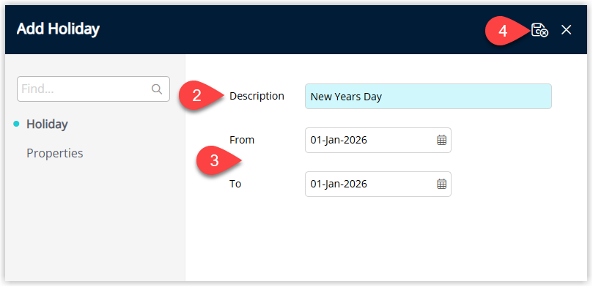Switch to the Properties section
The width and height of the screenshot is (593, 287).
tap(55, 153)
